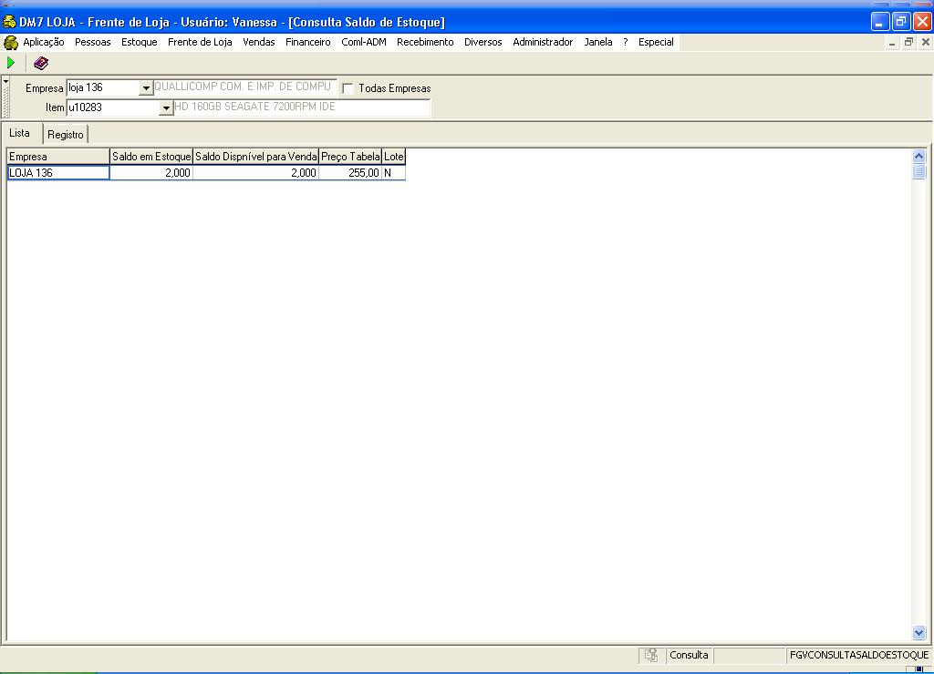Click the Saldo em Estoque column header
The height and width of the screenshot is (674, 934).
pos(151,157)
